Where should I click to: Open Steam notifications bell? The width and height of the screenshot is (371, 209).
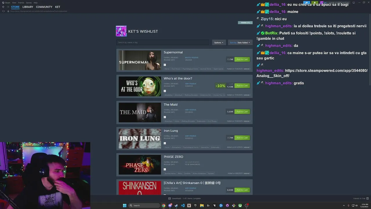pyautogui.click(x=315, y=3)
